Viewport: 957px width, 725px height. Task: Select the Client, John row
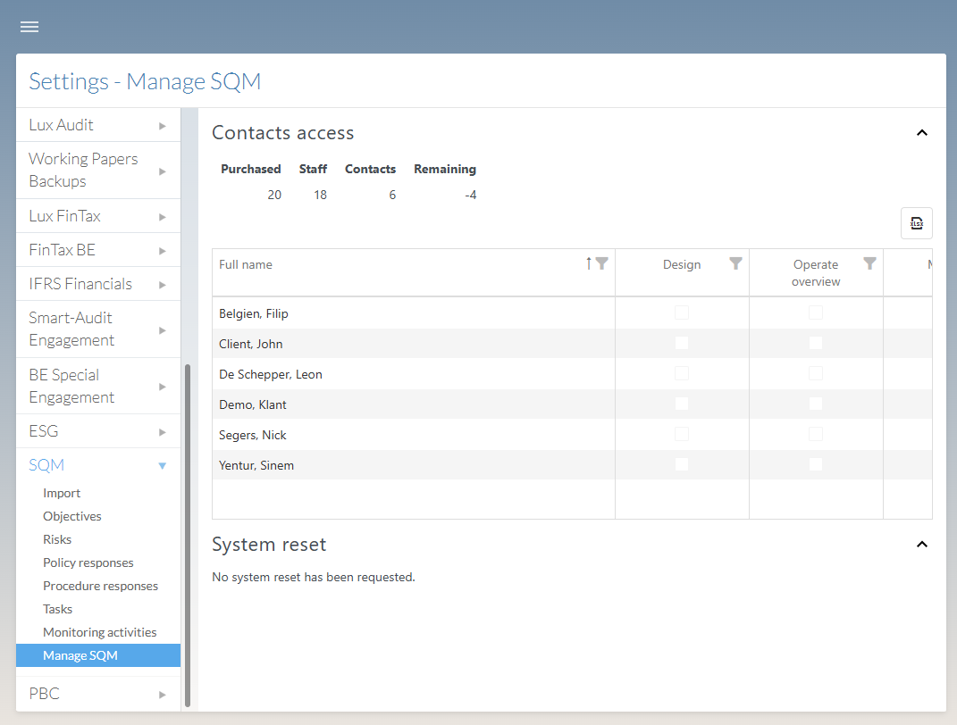[572, 343]
